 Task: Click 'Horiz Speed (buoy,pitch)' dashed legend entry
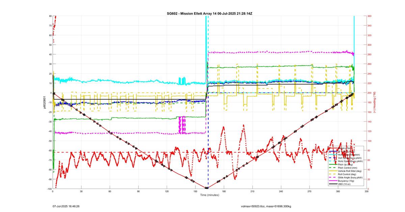tap(350, 161)
